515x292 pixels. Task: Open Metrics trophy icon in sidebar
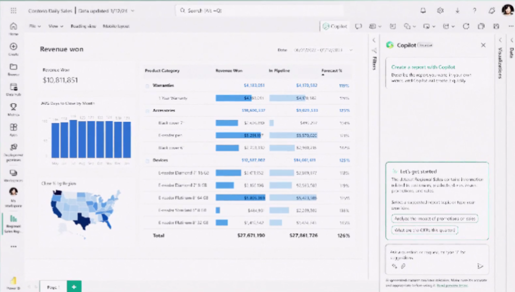point(13,110)
